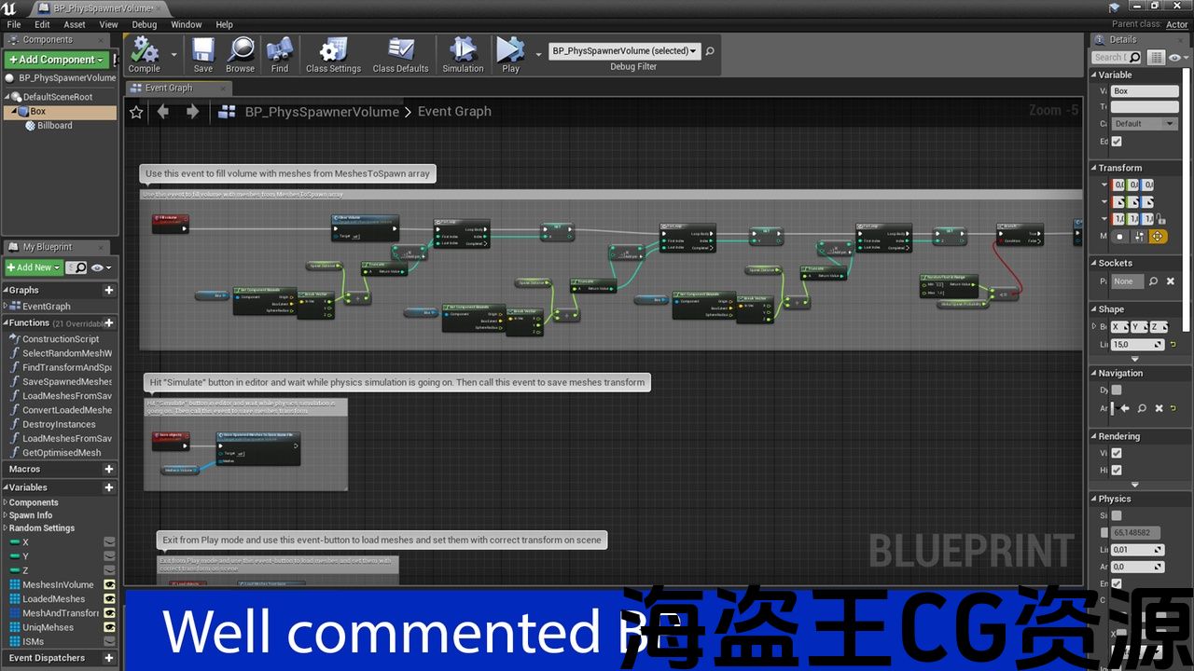The width and height of the screenshot is (1194, 671).
Task: Toggle the Dynamic Obstacle checkbox in Navigation
Action: click(1117, 390)
